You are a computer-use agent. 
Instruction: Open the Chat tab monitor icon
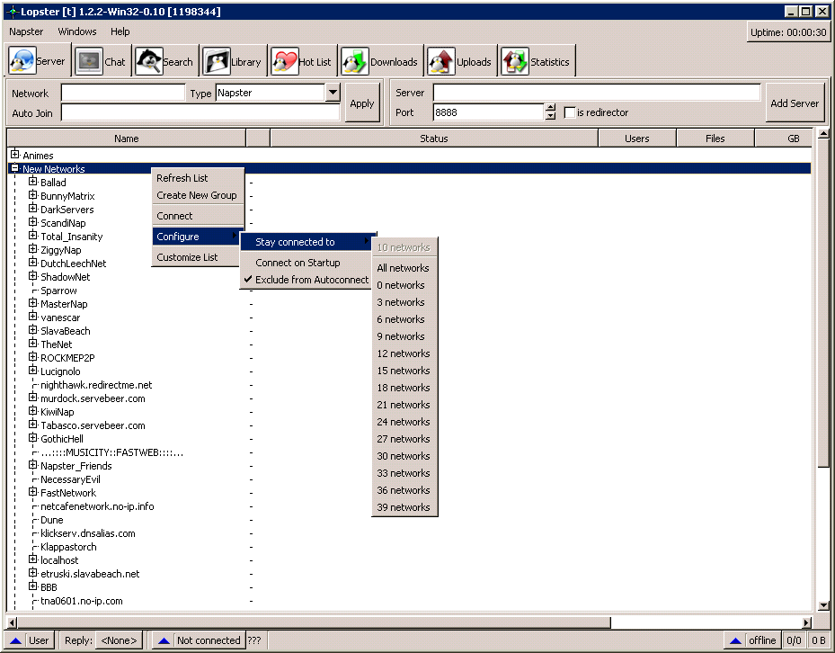pyautogui.click(x=89, y=61)
